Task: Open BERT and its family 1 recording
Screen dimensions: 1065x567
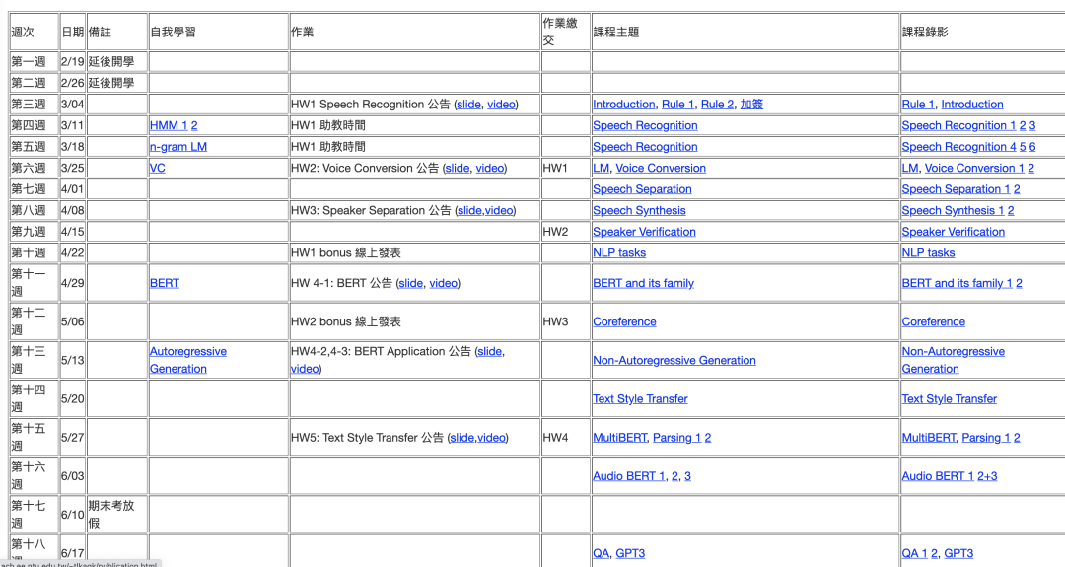Action: pos(957,283)
